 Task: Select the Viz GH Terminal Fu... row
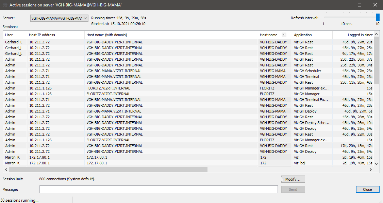click(x=188, y=100)
